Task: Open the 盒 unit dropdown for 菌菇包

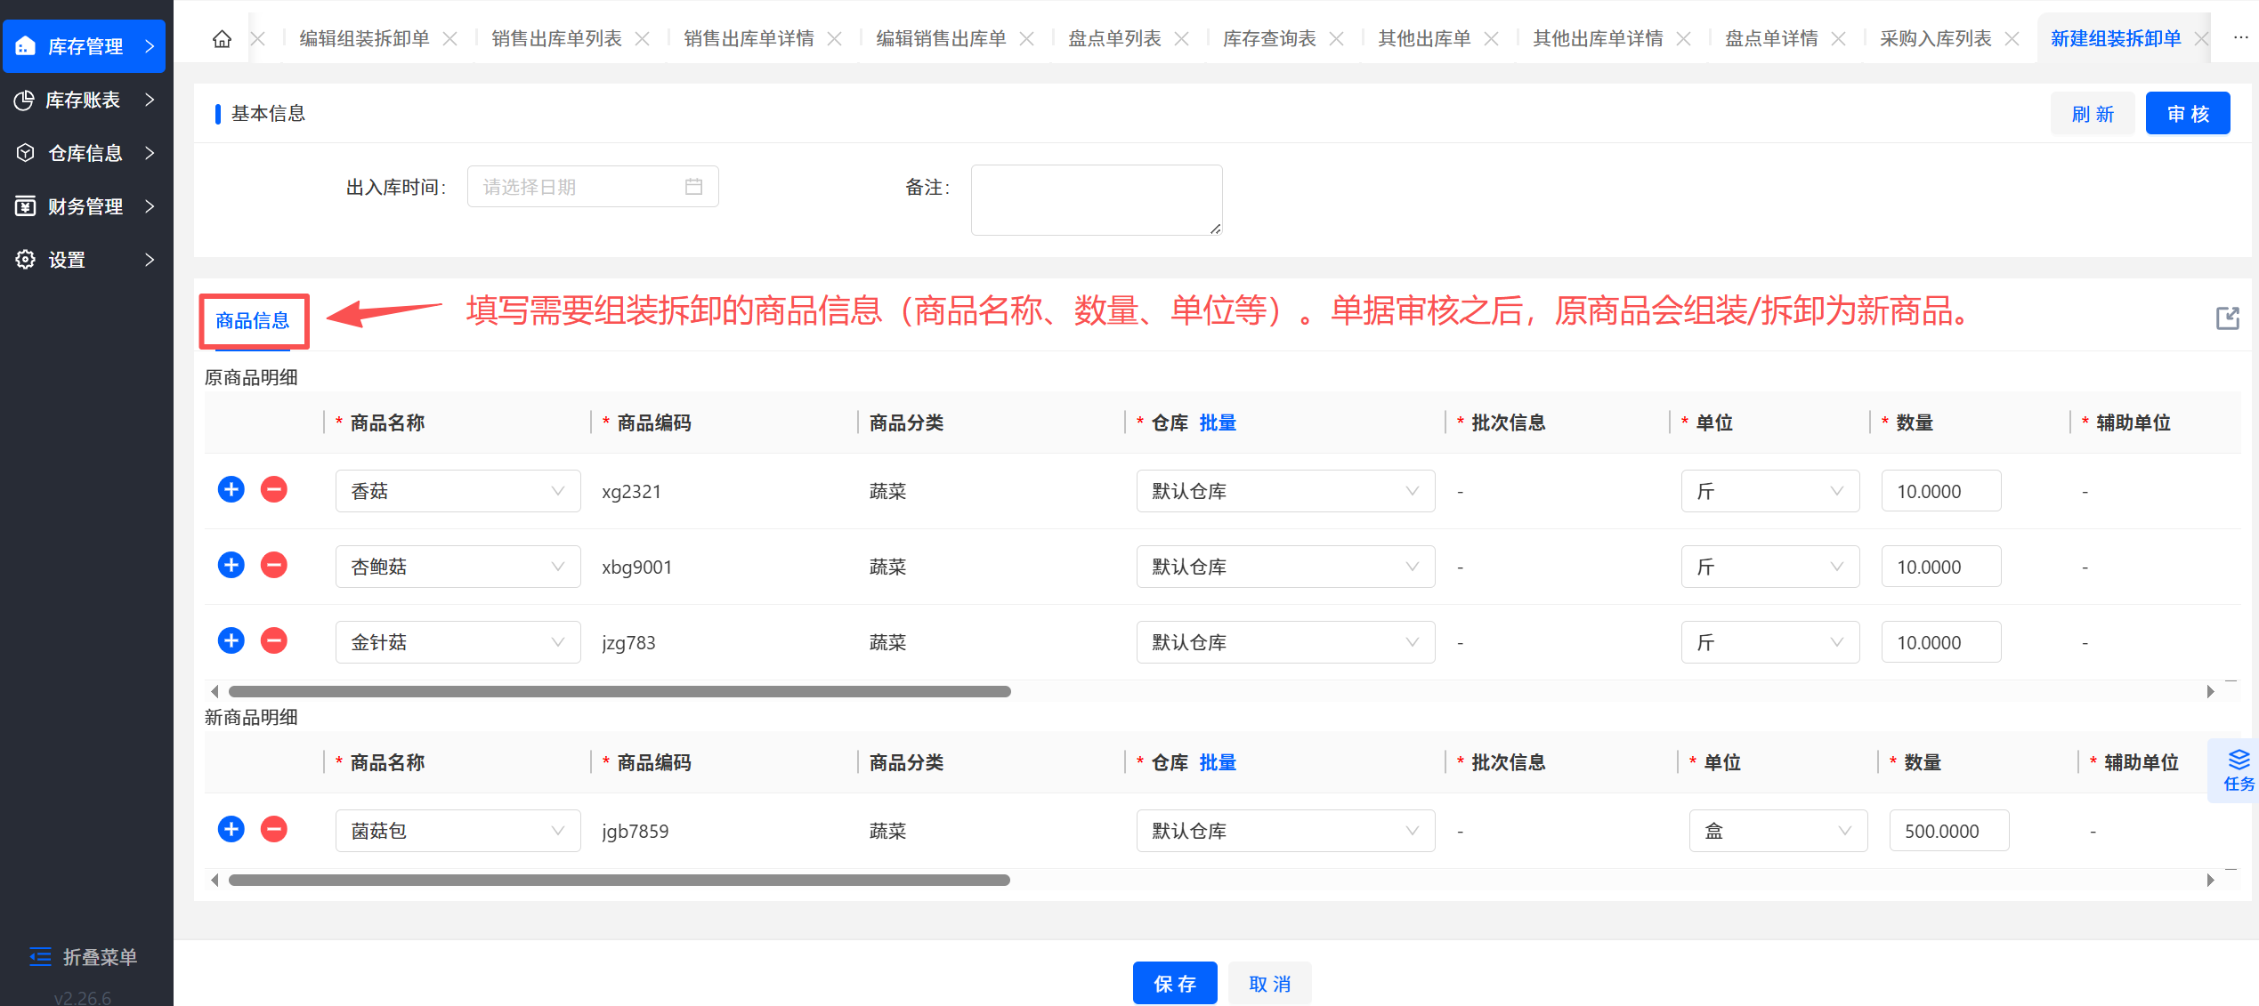Action: [x=1777, y=831]
